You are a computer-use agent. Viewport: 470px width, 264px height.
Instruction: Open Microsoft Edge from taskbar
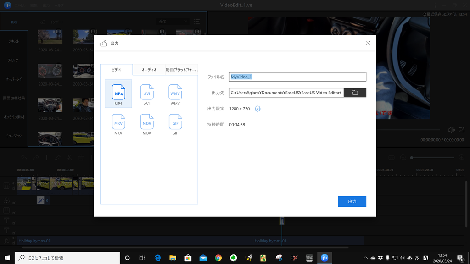[157, 258]
